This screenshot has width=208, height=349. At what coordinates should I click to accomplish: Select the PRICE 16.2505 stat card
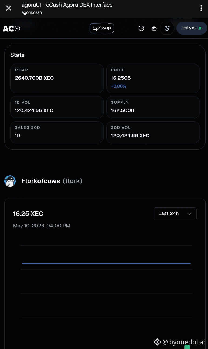pos(153,78)
